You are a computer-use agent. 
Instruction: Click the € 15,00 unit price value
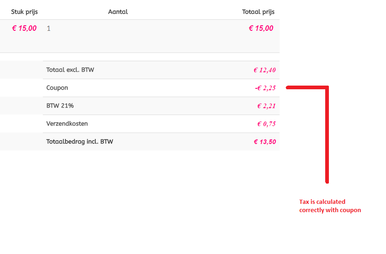24,29
